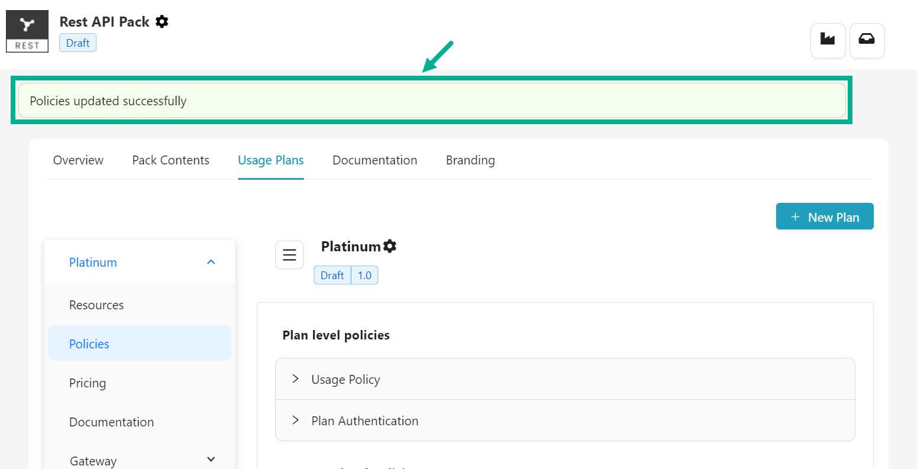Collapse the Platinum plan chevron
Image resolution: width=917 pixels, height=469 pixels.
tap(211, 262)
